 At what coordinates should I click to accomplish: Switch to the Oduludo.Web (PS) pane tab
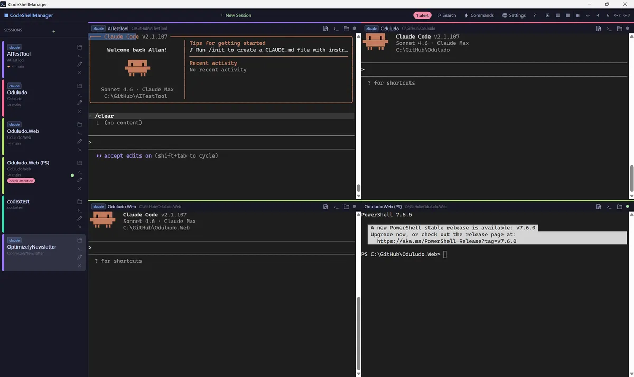point(384,207)
